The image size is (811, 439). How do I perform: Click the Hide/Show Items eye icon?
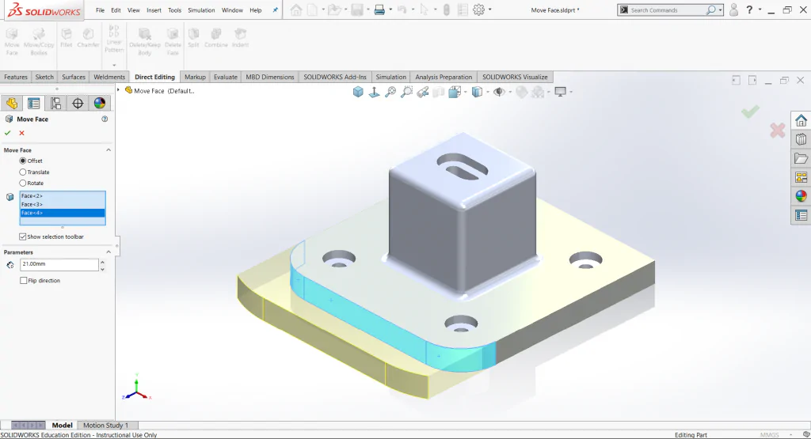click(499, 92)
